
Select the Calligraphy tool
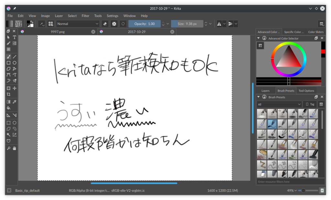coord(8,43)
